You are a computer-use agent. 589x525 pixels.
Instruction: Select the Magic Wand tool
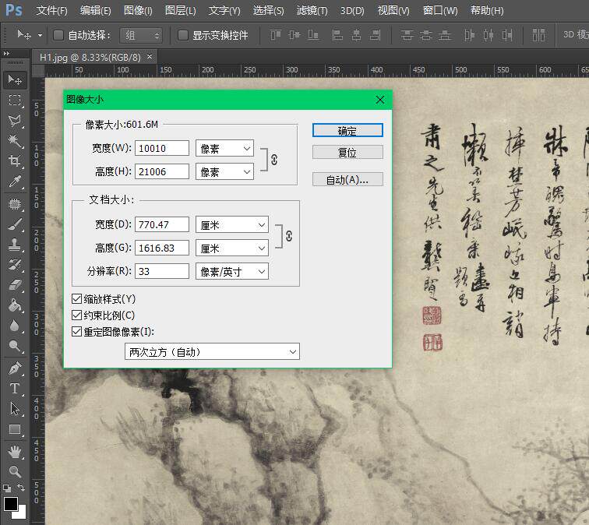tap(15, 141)
